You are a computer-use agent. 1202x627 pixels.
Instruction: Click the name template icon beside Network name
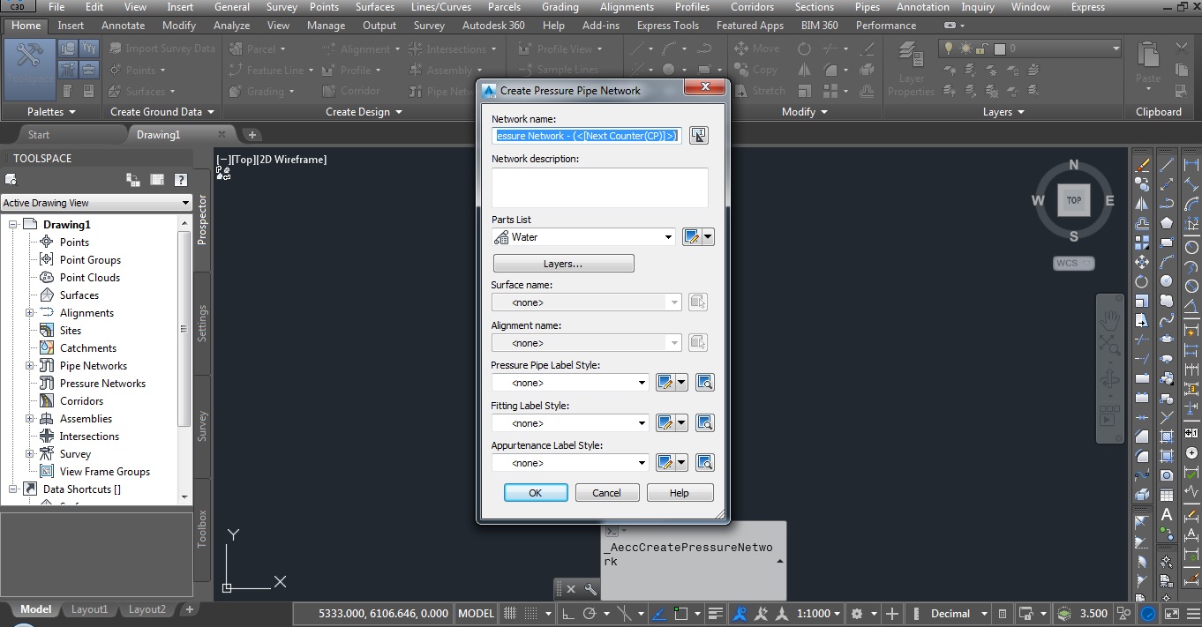tap(698, 135)
